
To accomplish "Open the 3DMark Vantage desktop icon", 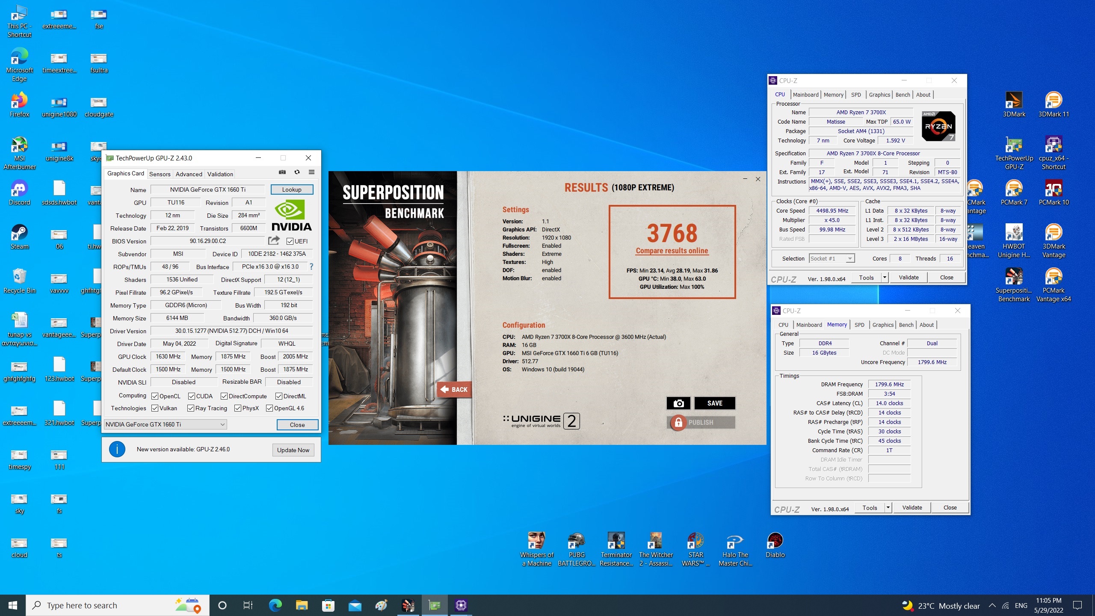I will pyautogui.click(x=1054, y=241).
